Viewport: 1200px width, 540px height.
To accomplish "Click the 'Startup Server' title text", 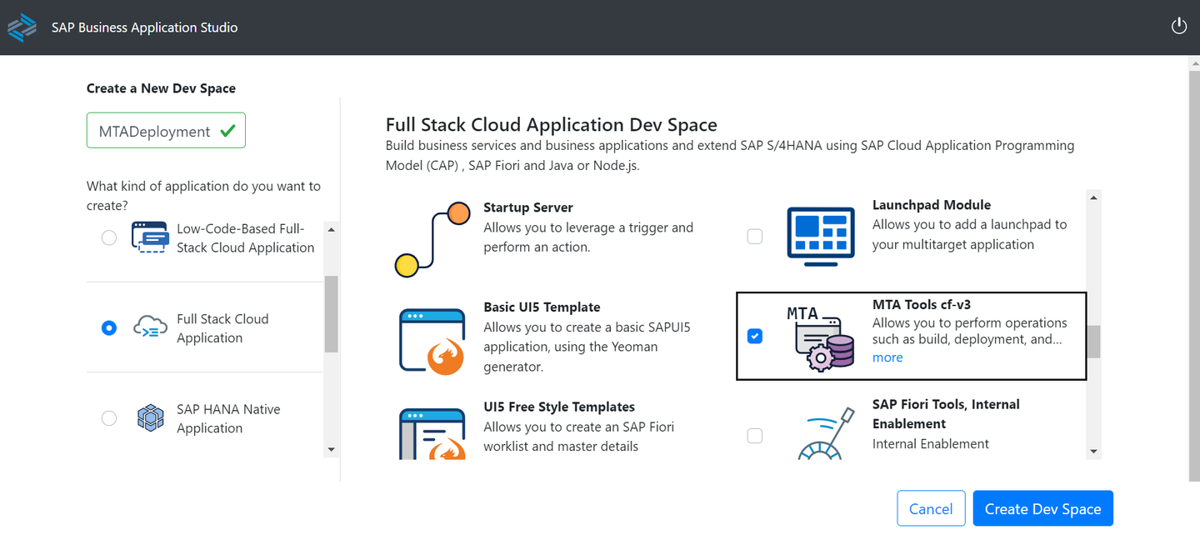I will click(528, 207).
